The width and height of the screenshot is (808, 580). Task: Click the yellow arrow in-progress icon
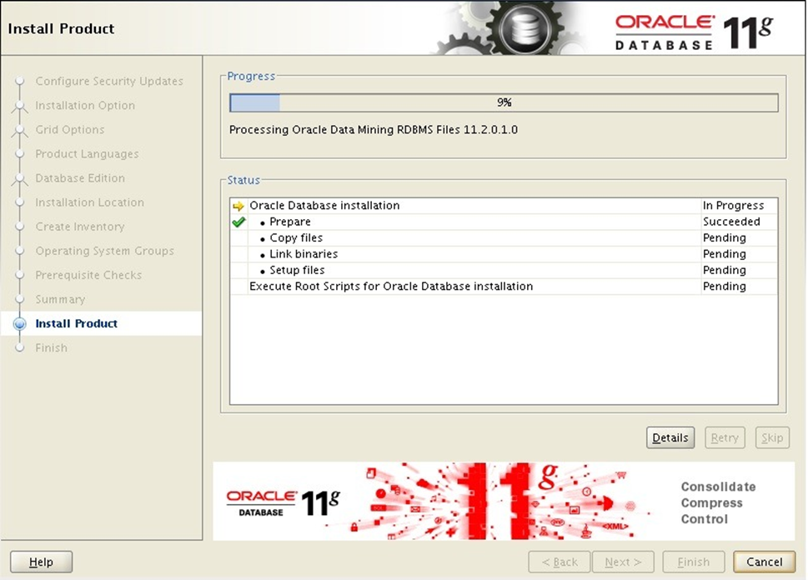point(238,206)
